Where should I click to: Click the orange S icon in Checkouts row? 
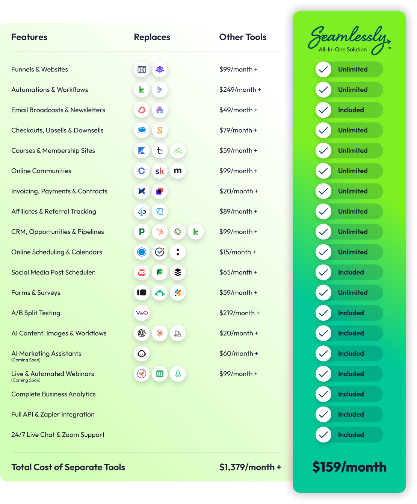point(160,130)
